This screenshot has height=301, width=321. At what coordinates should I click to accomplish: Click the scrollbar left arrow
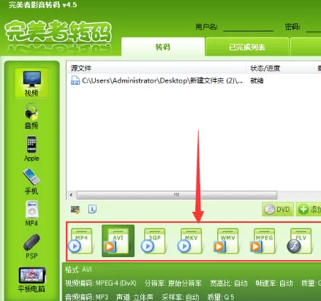point(71,195)
